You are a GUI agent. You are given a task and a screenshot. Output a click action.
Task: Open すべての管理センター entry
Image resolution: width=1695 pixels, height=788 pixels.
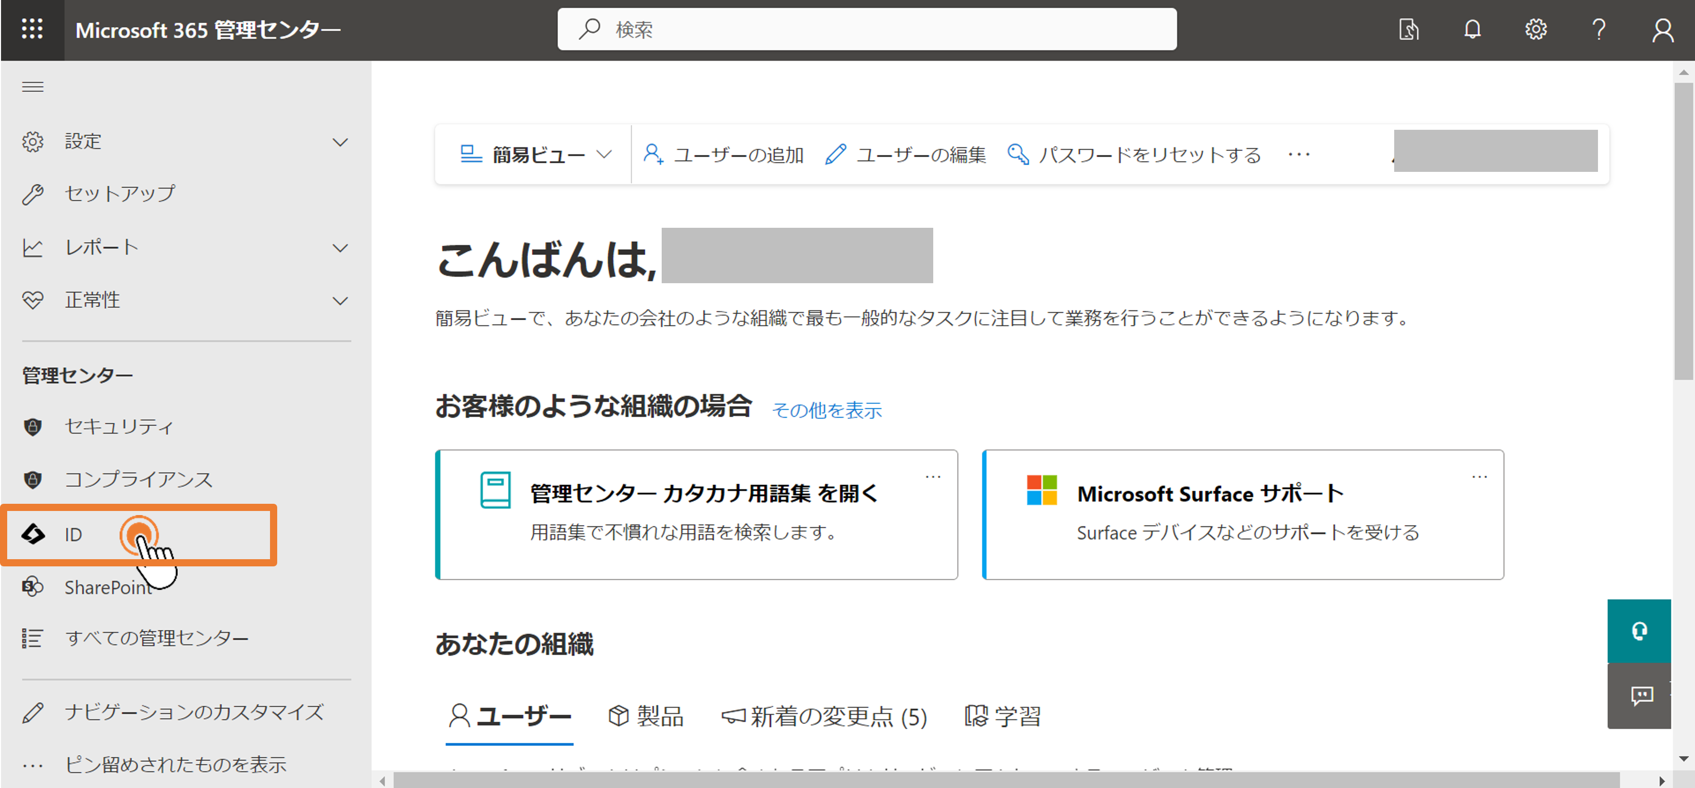(x=157, y=638)
